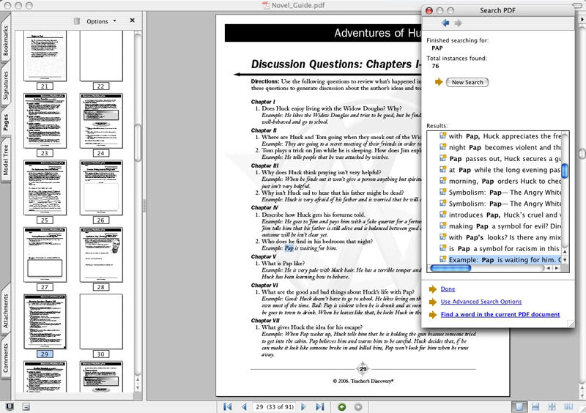Image resolution: width=586 pixels, height=413 pixels.
Task: Select result 'with Pap's looks?'
Action: click(x=500, y=237)
